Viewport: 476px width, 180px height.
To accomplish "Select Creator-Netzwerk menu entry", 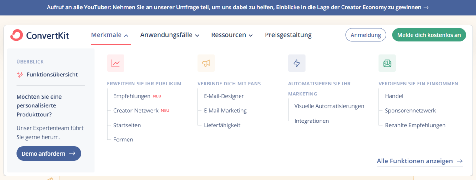I will (x=136, y=111).
